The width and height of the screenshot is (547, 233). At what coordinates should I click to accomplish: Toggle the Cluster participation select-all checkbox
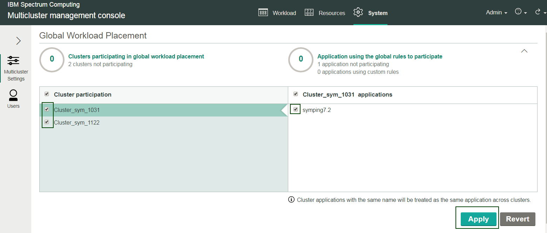tap(47, 94)
